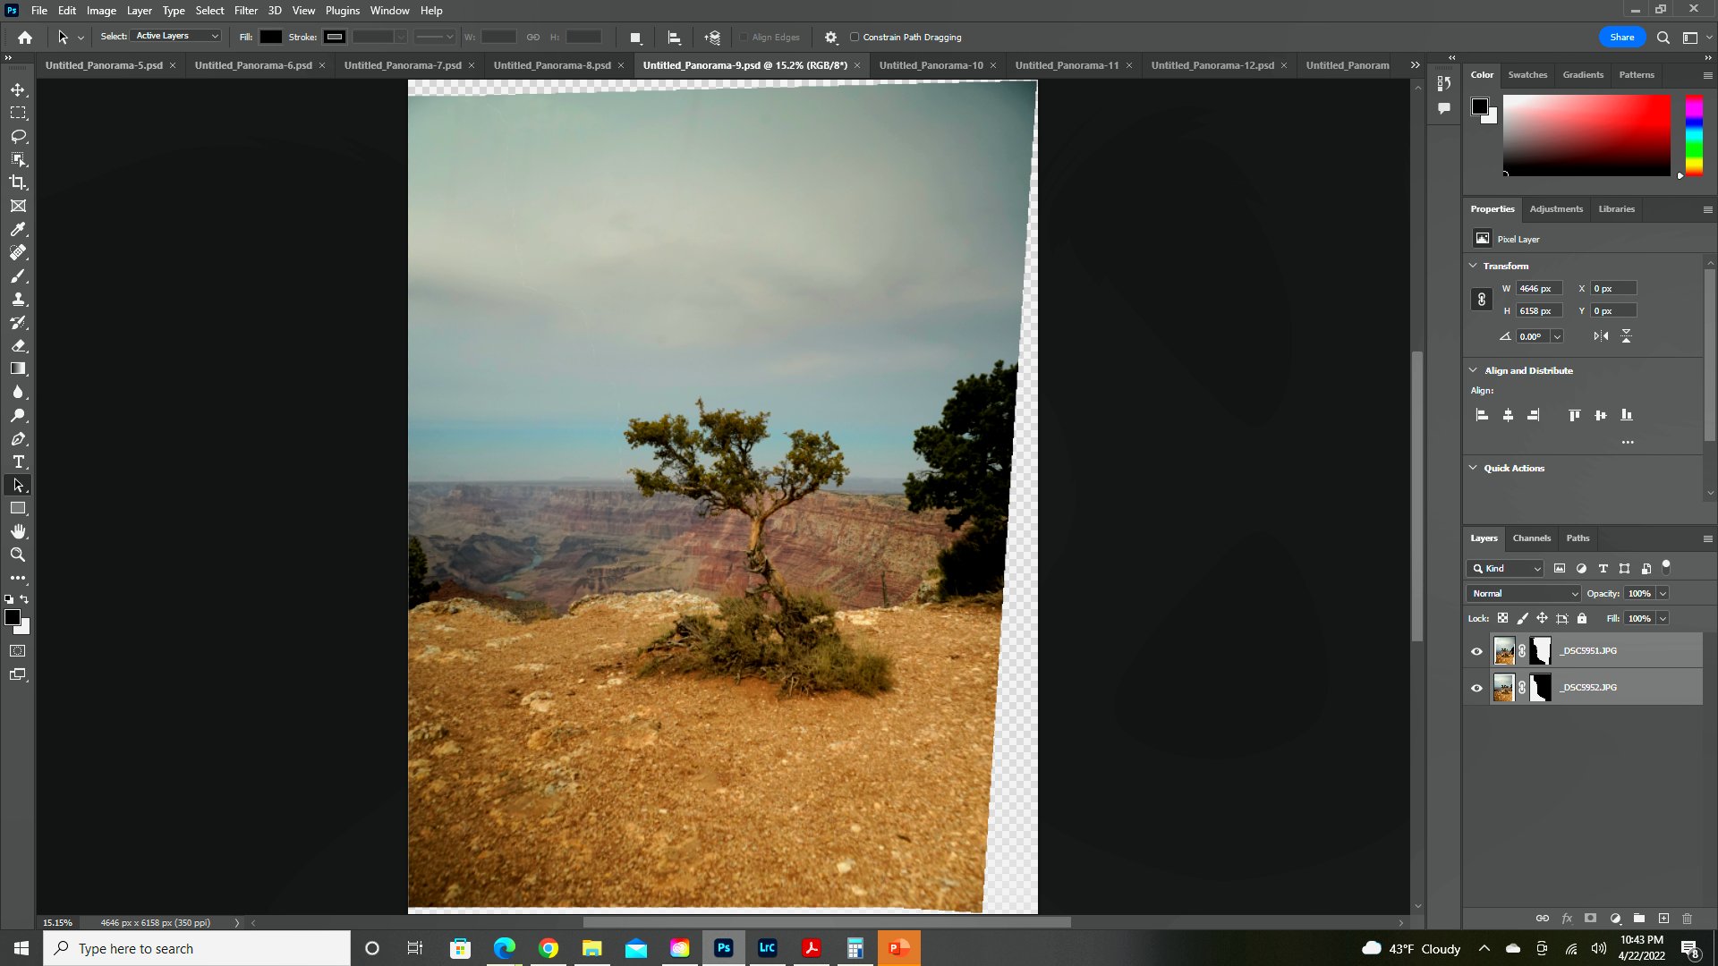This screenshot has width=1718, height=966.
Task: Enable Constrain Path Dragging checkbox
Action: pos(855,38)
